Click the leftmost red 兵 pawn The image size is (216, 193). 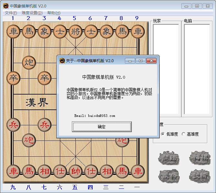tap(13, 125)
